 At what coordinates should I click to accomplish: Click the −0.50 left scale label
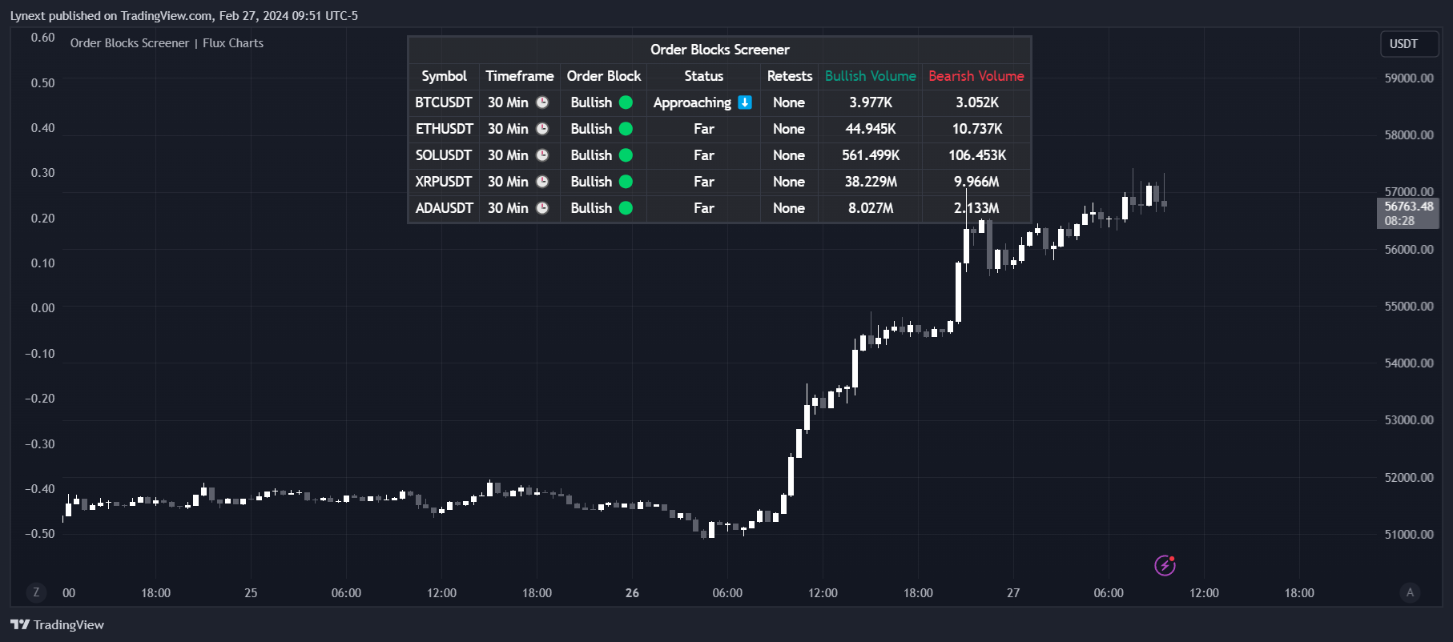[39, 534]
